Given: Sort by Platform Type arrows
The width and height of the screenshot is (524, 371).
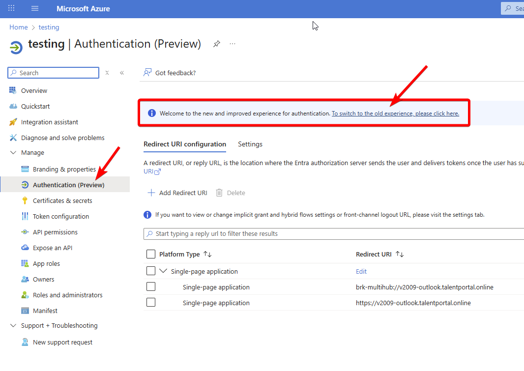Looking at the screenshot, I should (x=207, y=254).
